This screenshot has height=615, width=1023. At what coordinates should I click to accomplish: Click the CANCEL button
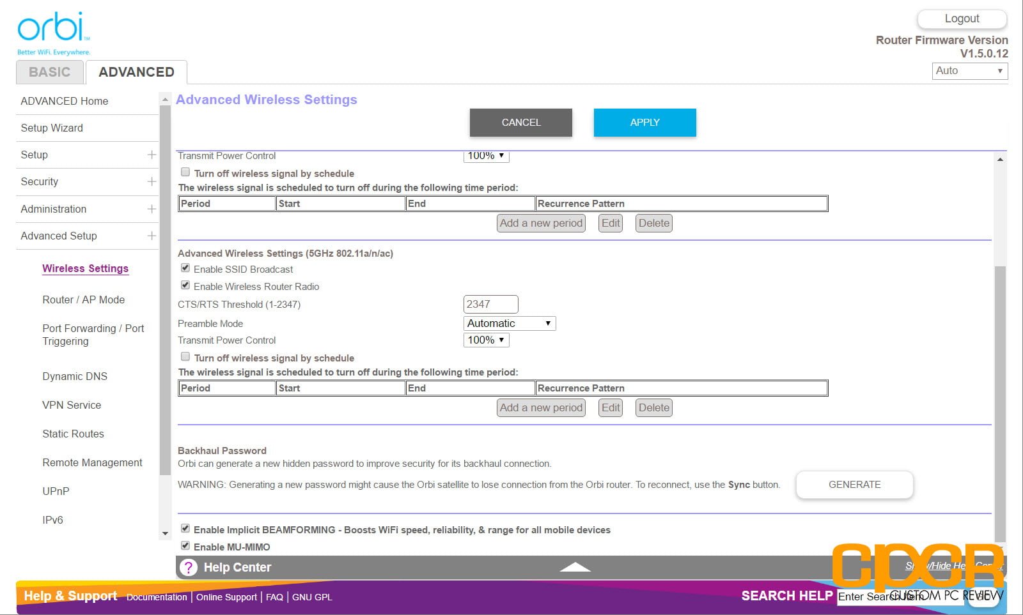click(521, 123)
